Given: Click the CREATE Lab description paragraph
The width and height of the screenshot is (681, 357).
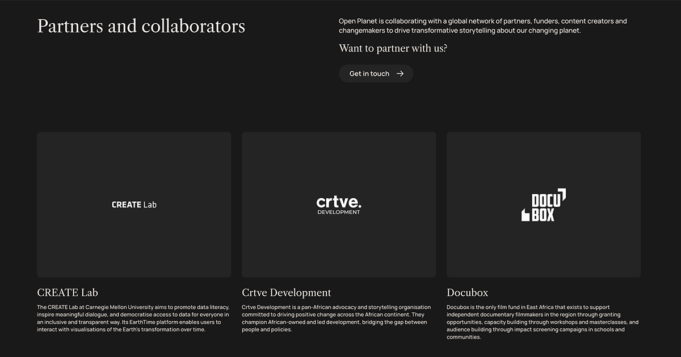Looking at the screenshot, I should 133,318.
